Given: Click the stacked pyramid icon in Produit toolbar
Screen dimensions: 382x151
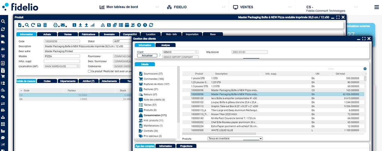Looking at the screenshot, I should [x=103, y=25].
